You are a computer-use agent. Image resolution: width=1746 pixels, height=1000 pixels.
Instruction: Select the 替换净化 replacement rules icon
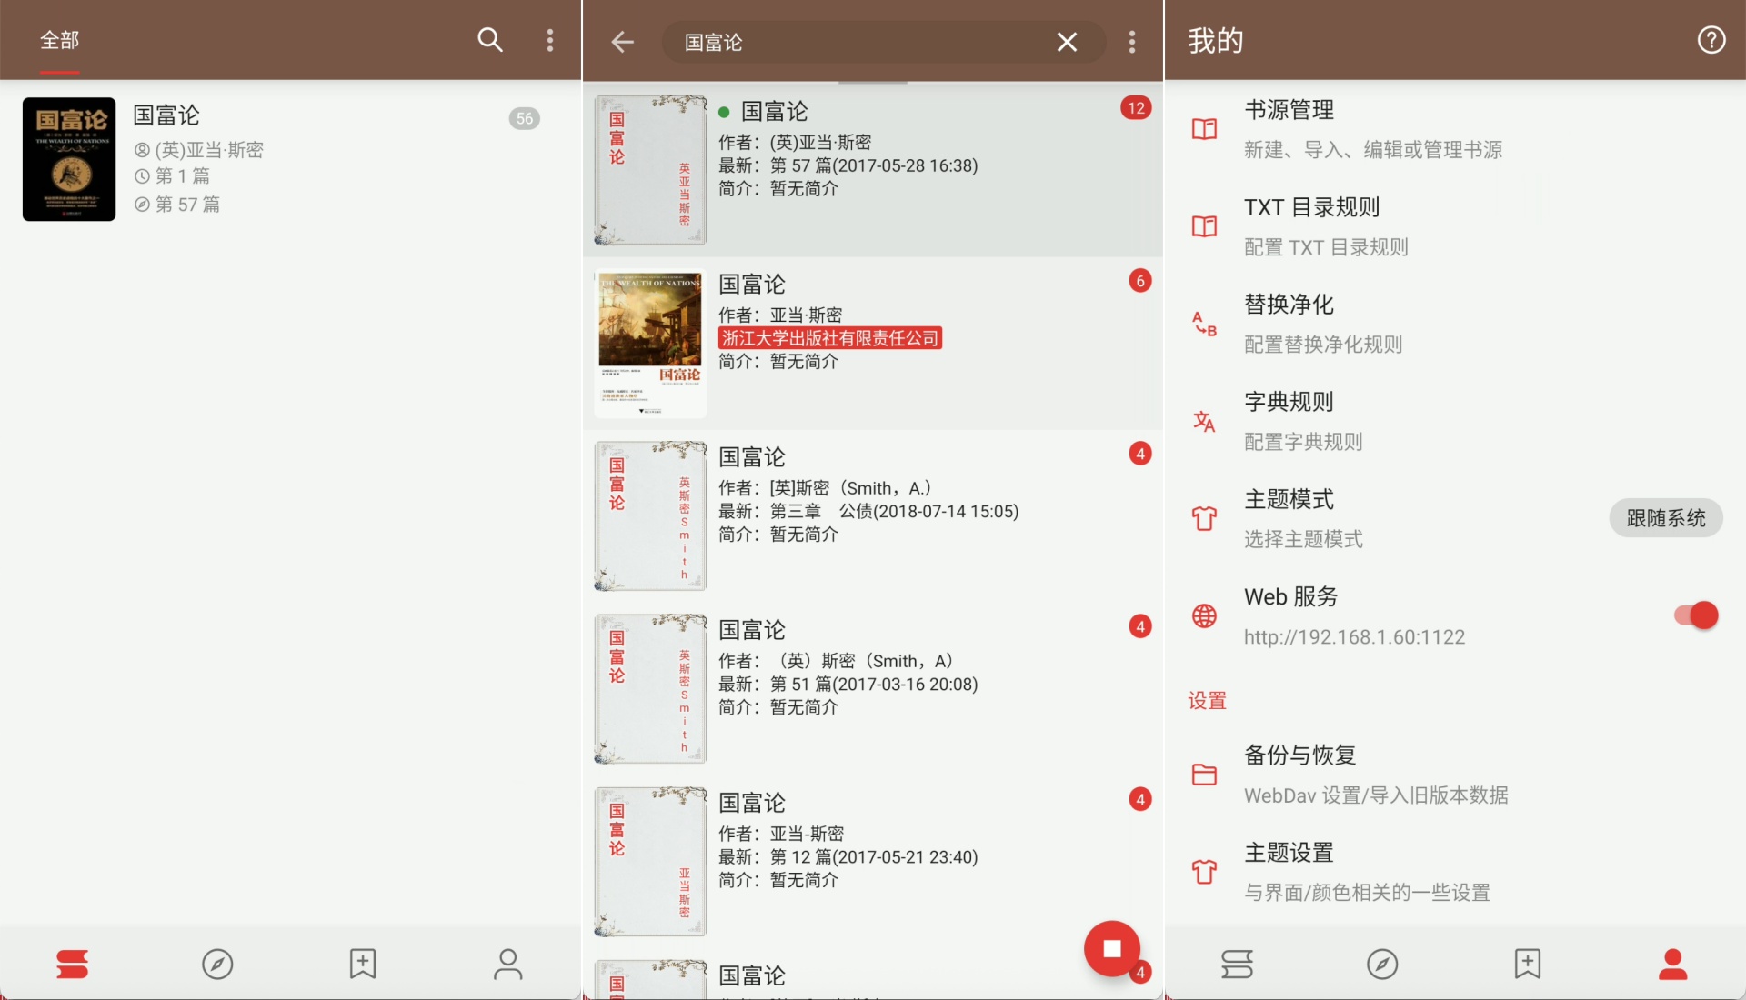(x=1203, y=324)
